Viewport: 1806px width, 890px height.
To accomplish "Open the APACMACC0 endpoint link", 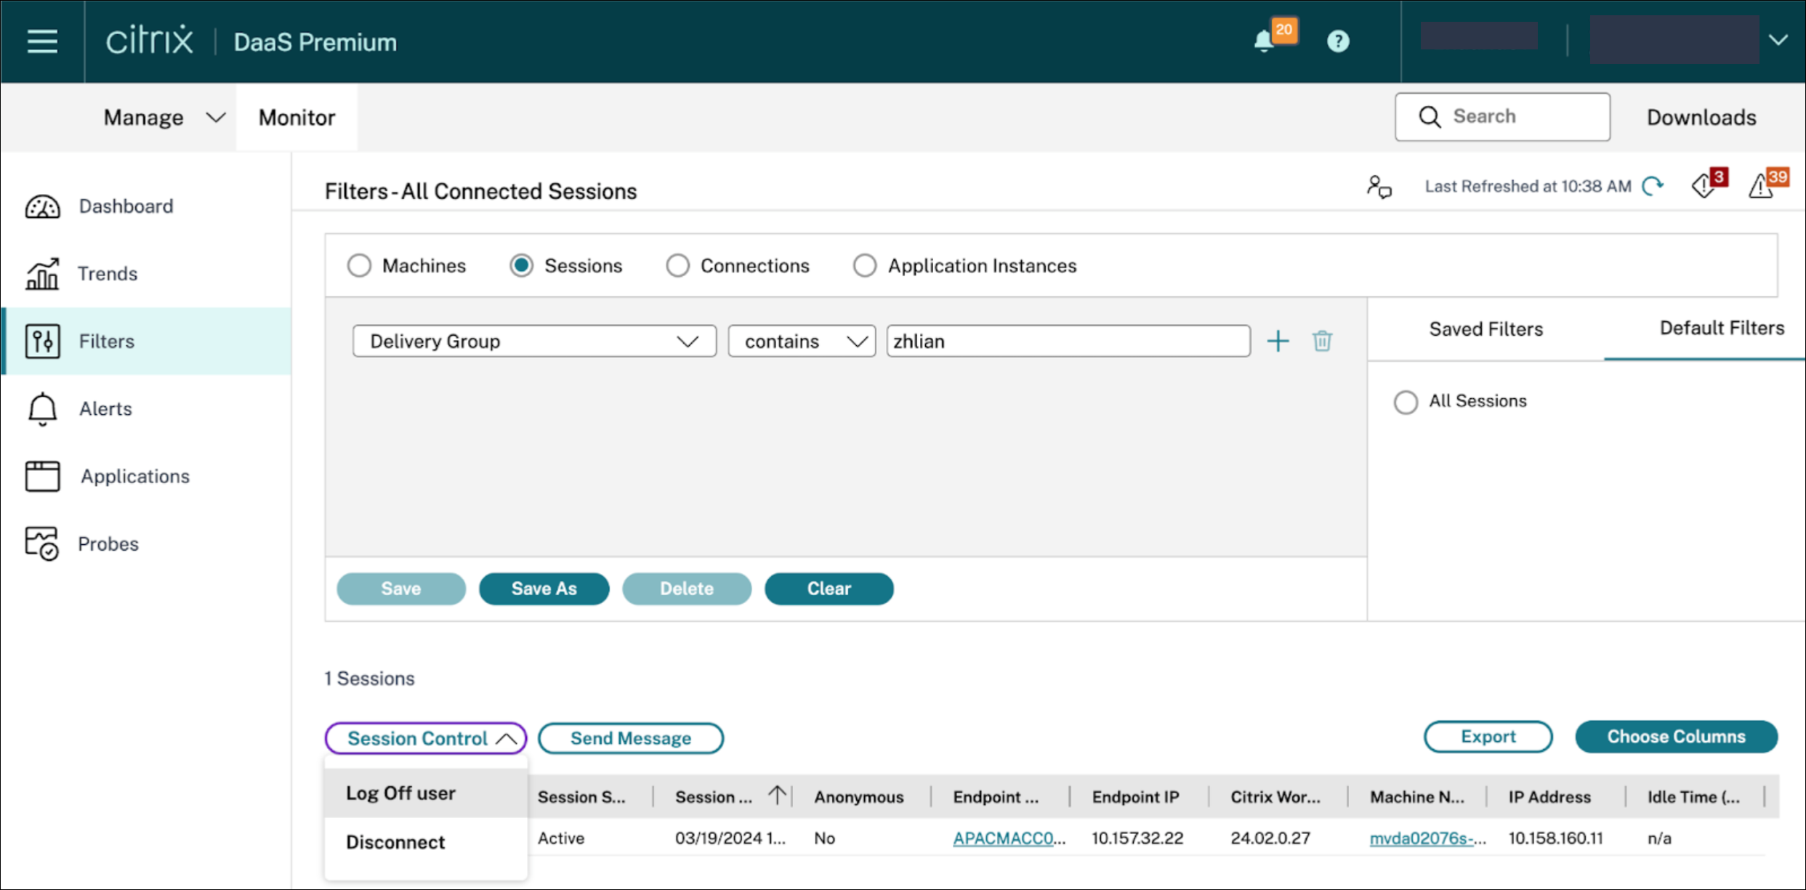I will (1004, 838).
